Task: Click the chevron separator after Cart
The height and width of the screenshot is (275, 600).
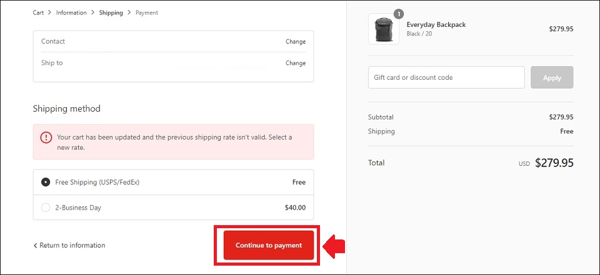Action: click(x=50, y=12)
